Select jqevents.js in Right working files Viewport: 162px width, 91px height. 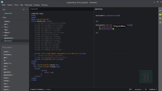click(8, 41)
